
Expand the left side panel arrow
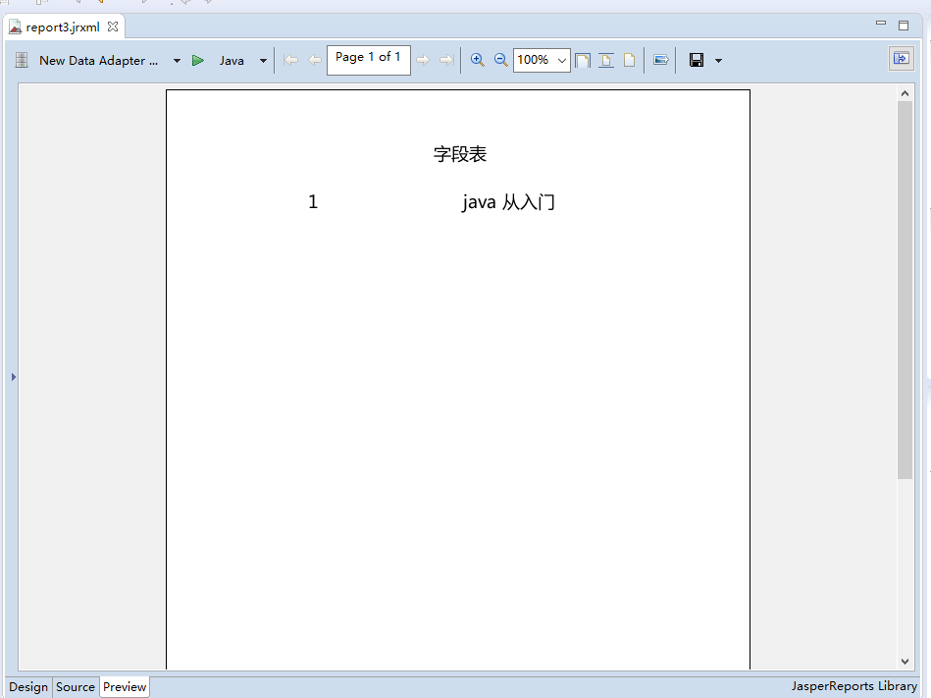click(13, 377)
